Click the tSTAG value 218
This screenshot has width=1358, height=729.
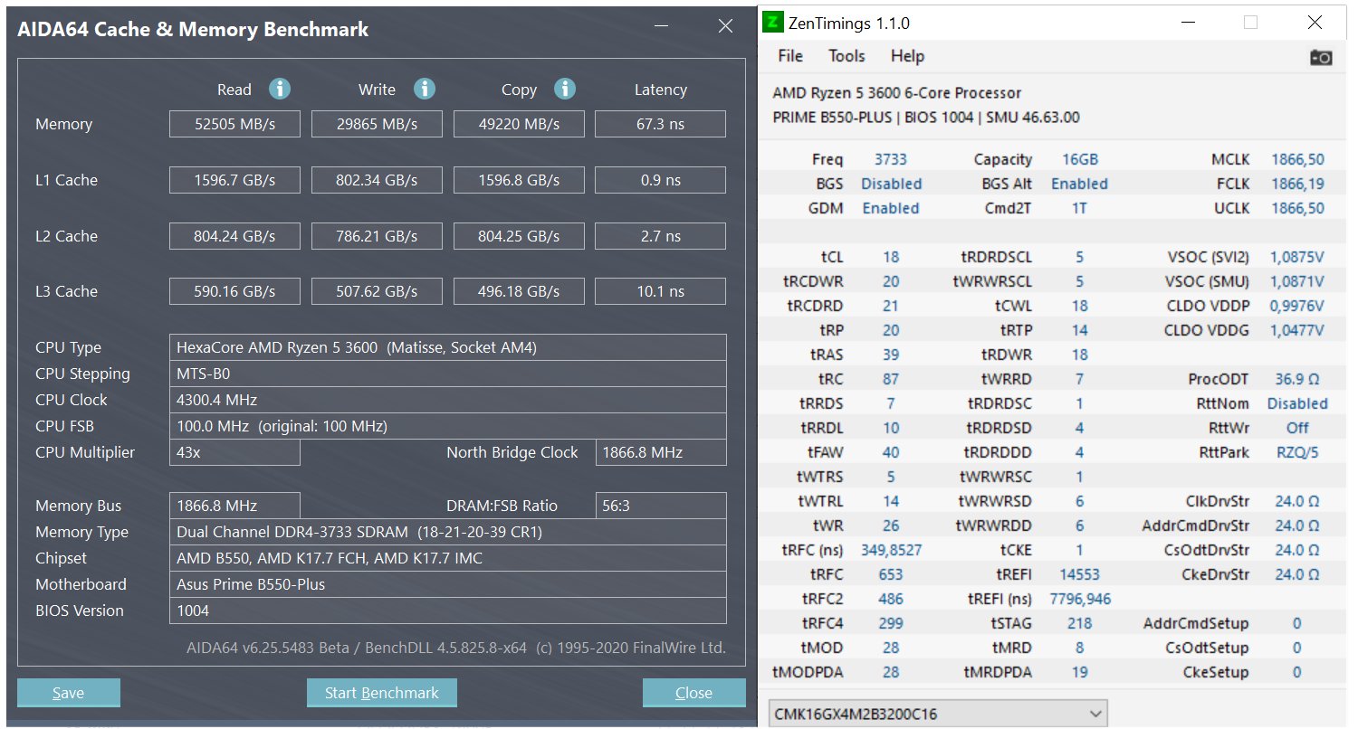pyautogui.click(x=1079, y=623)
